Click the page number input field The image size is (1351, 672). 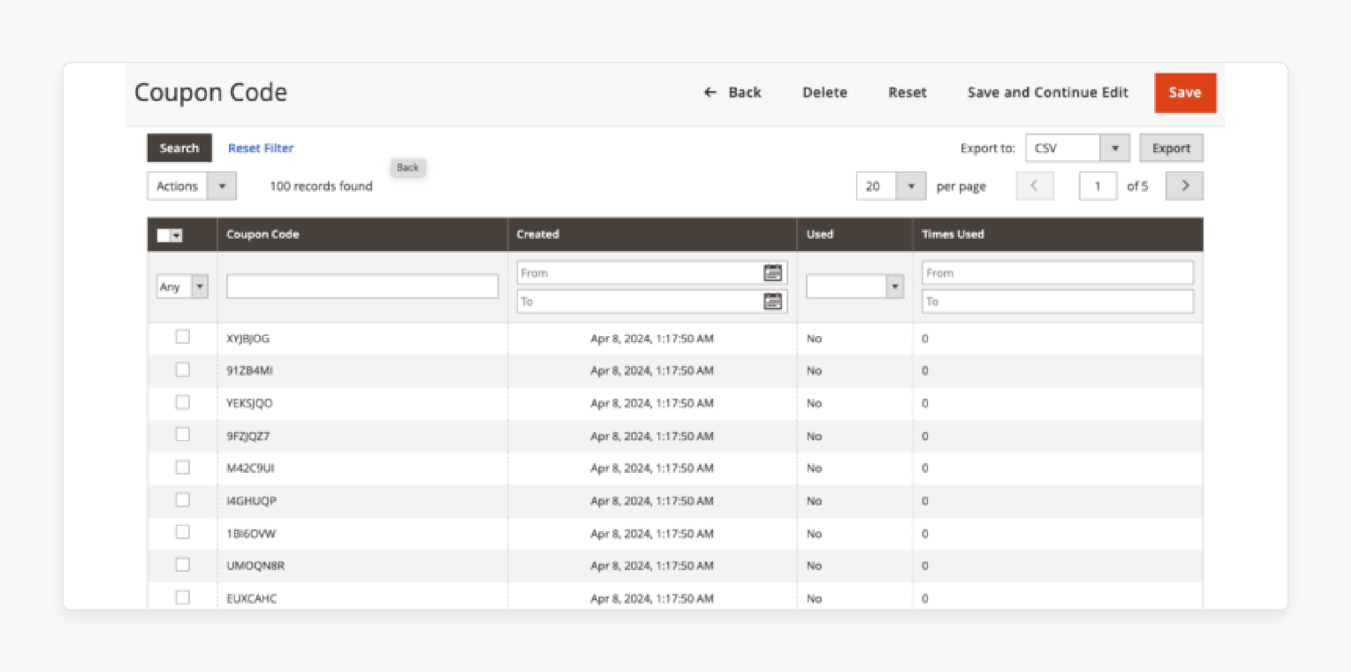(1098, 186)
